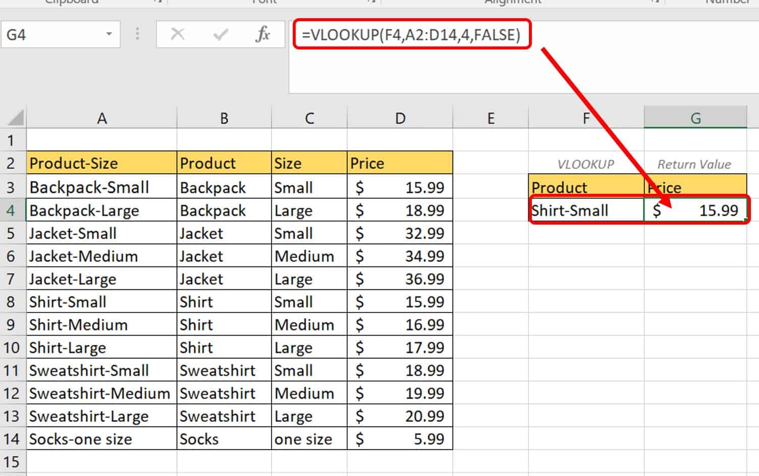Select row 8 header
The height and width of the screenshot is (476, 759).
(x=11, y=302)
